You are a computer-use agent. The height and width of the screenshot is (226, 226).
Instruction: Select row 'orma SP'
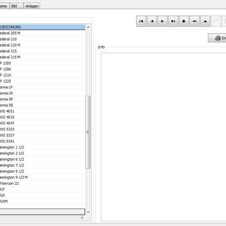(x=42, y=99)
